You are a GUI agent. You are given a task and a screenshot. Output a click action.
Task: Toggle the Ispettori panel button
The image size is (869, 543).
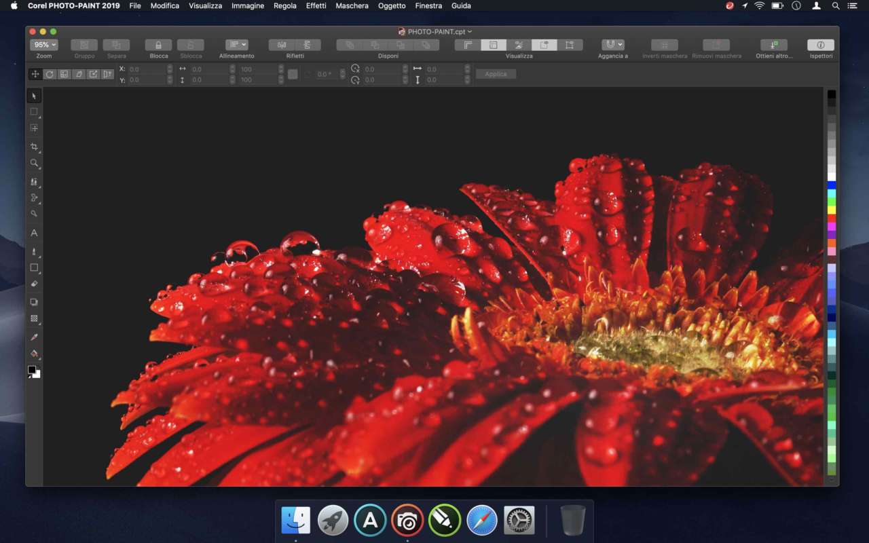point(820,45)
